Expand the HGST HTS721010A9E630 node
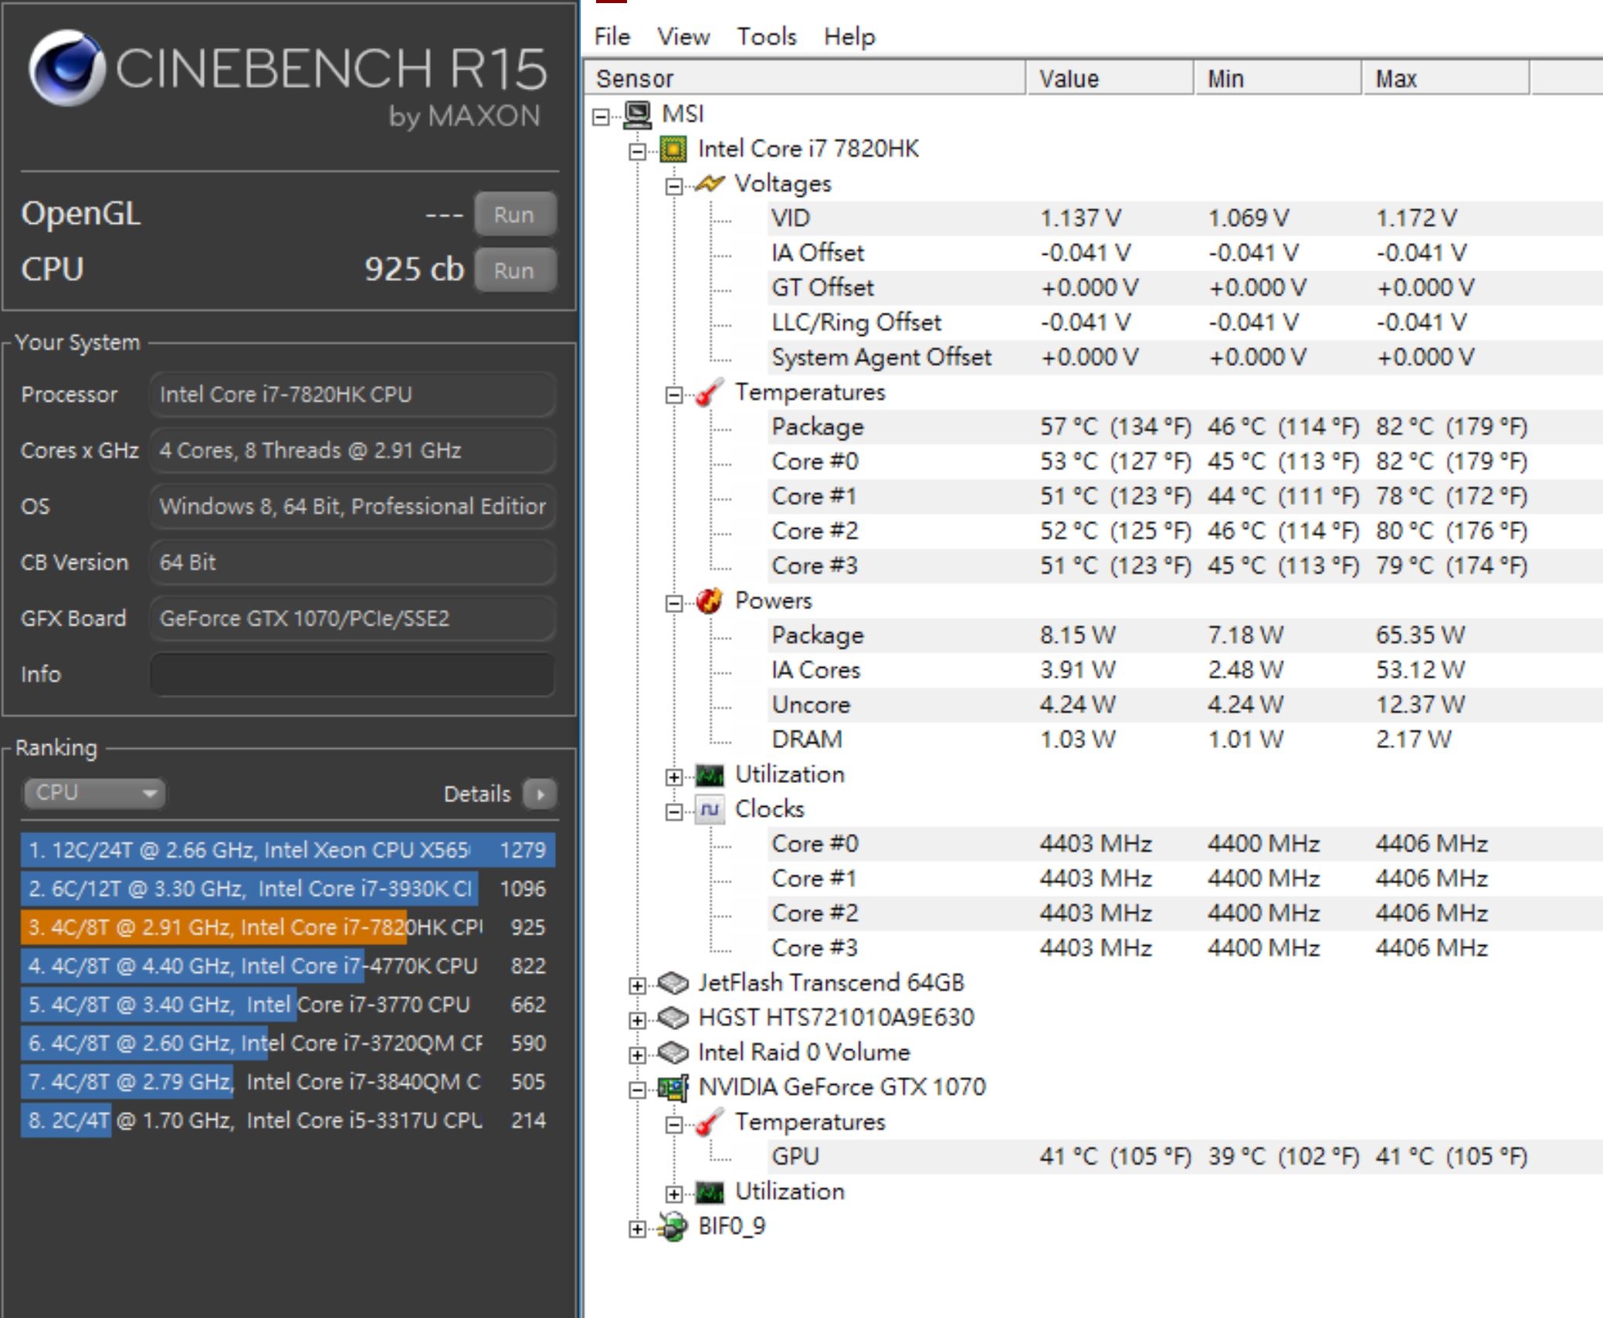Viewport: 1603px width, 1318px height. pos(638,1020)
